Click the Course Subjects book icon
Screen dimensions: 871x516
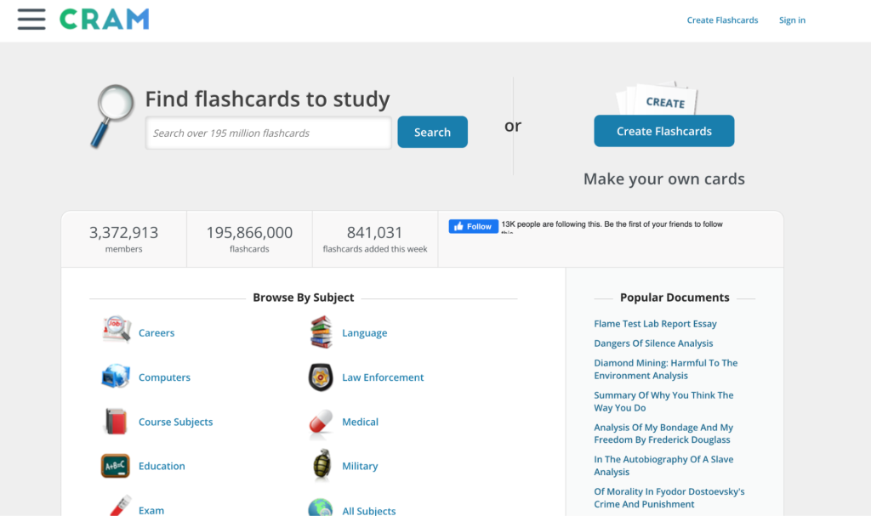coord(116,422)
